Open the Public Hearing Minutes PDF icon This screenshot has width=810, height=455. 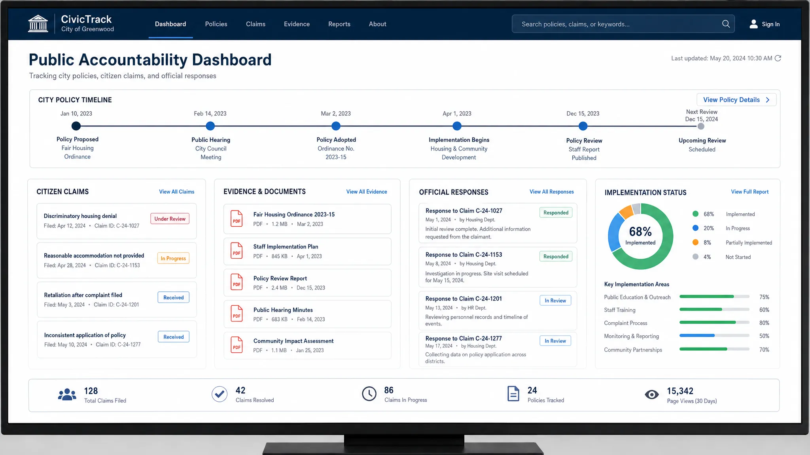[237, 314]
